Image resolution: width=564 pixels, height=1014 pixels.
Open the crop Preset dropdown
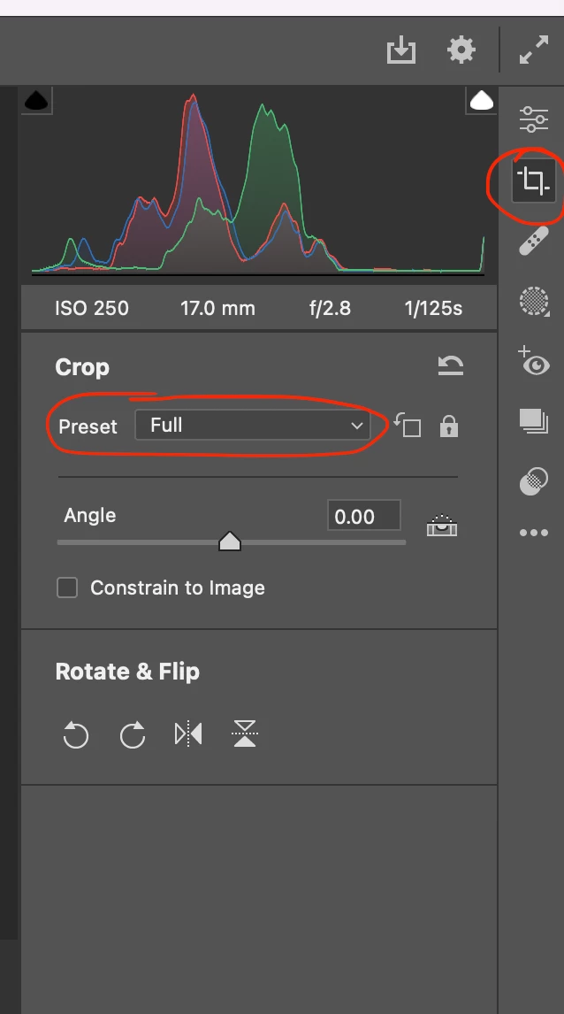[253, 426]
